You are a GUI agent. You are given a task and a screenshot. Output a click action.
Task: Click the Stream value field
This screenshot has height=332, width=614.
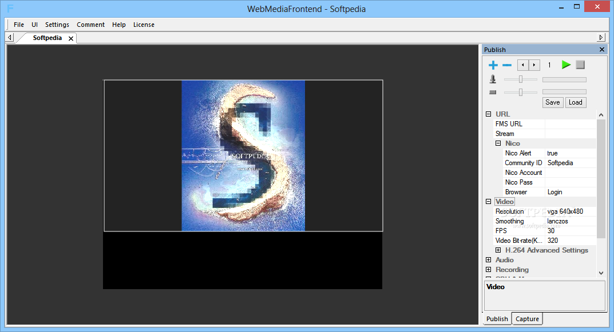[x=571, y=134]
